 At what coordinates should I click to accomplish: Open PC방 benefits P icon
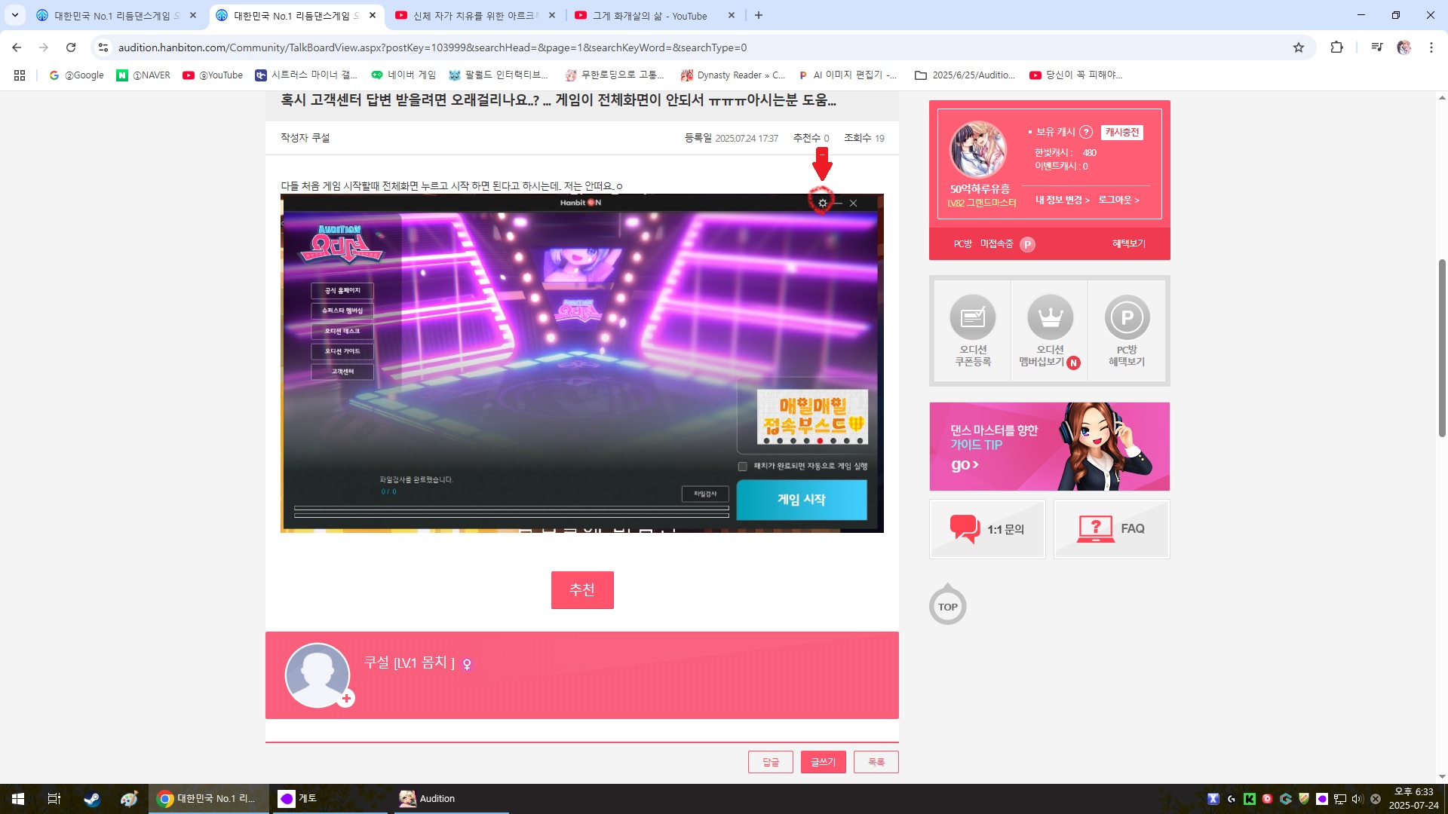point(1127,318)
